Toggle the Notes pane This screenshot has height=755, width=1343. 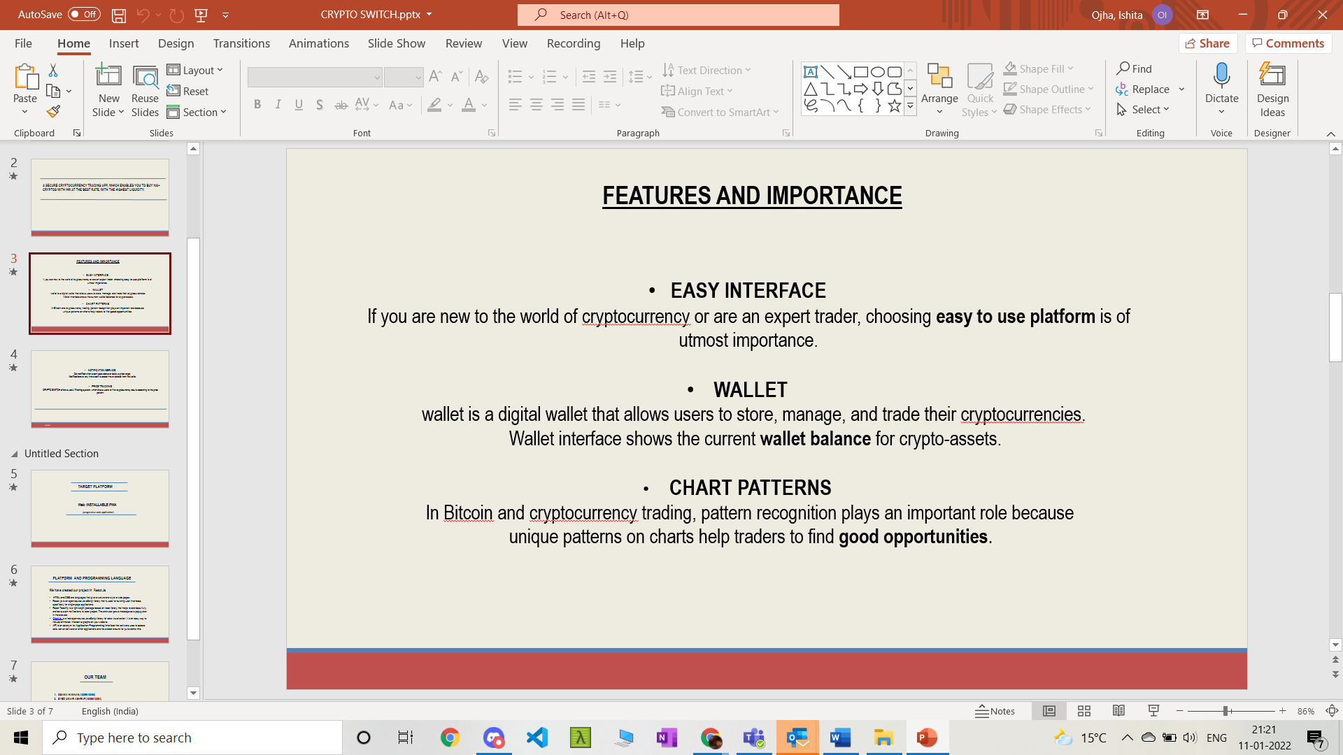tap(995, 711)
